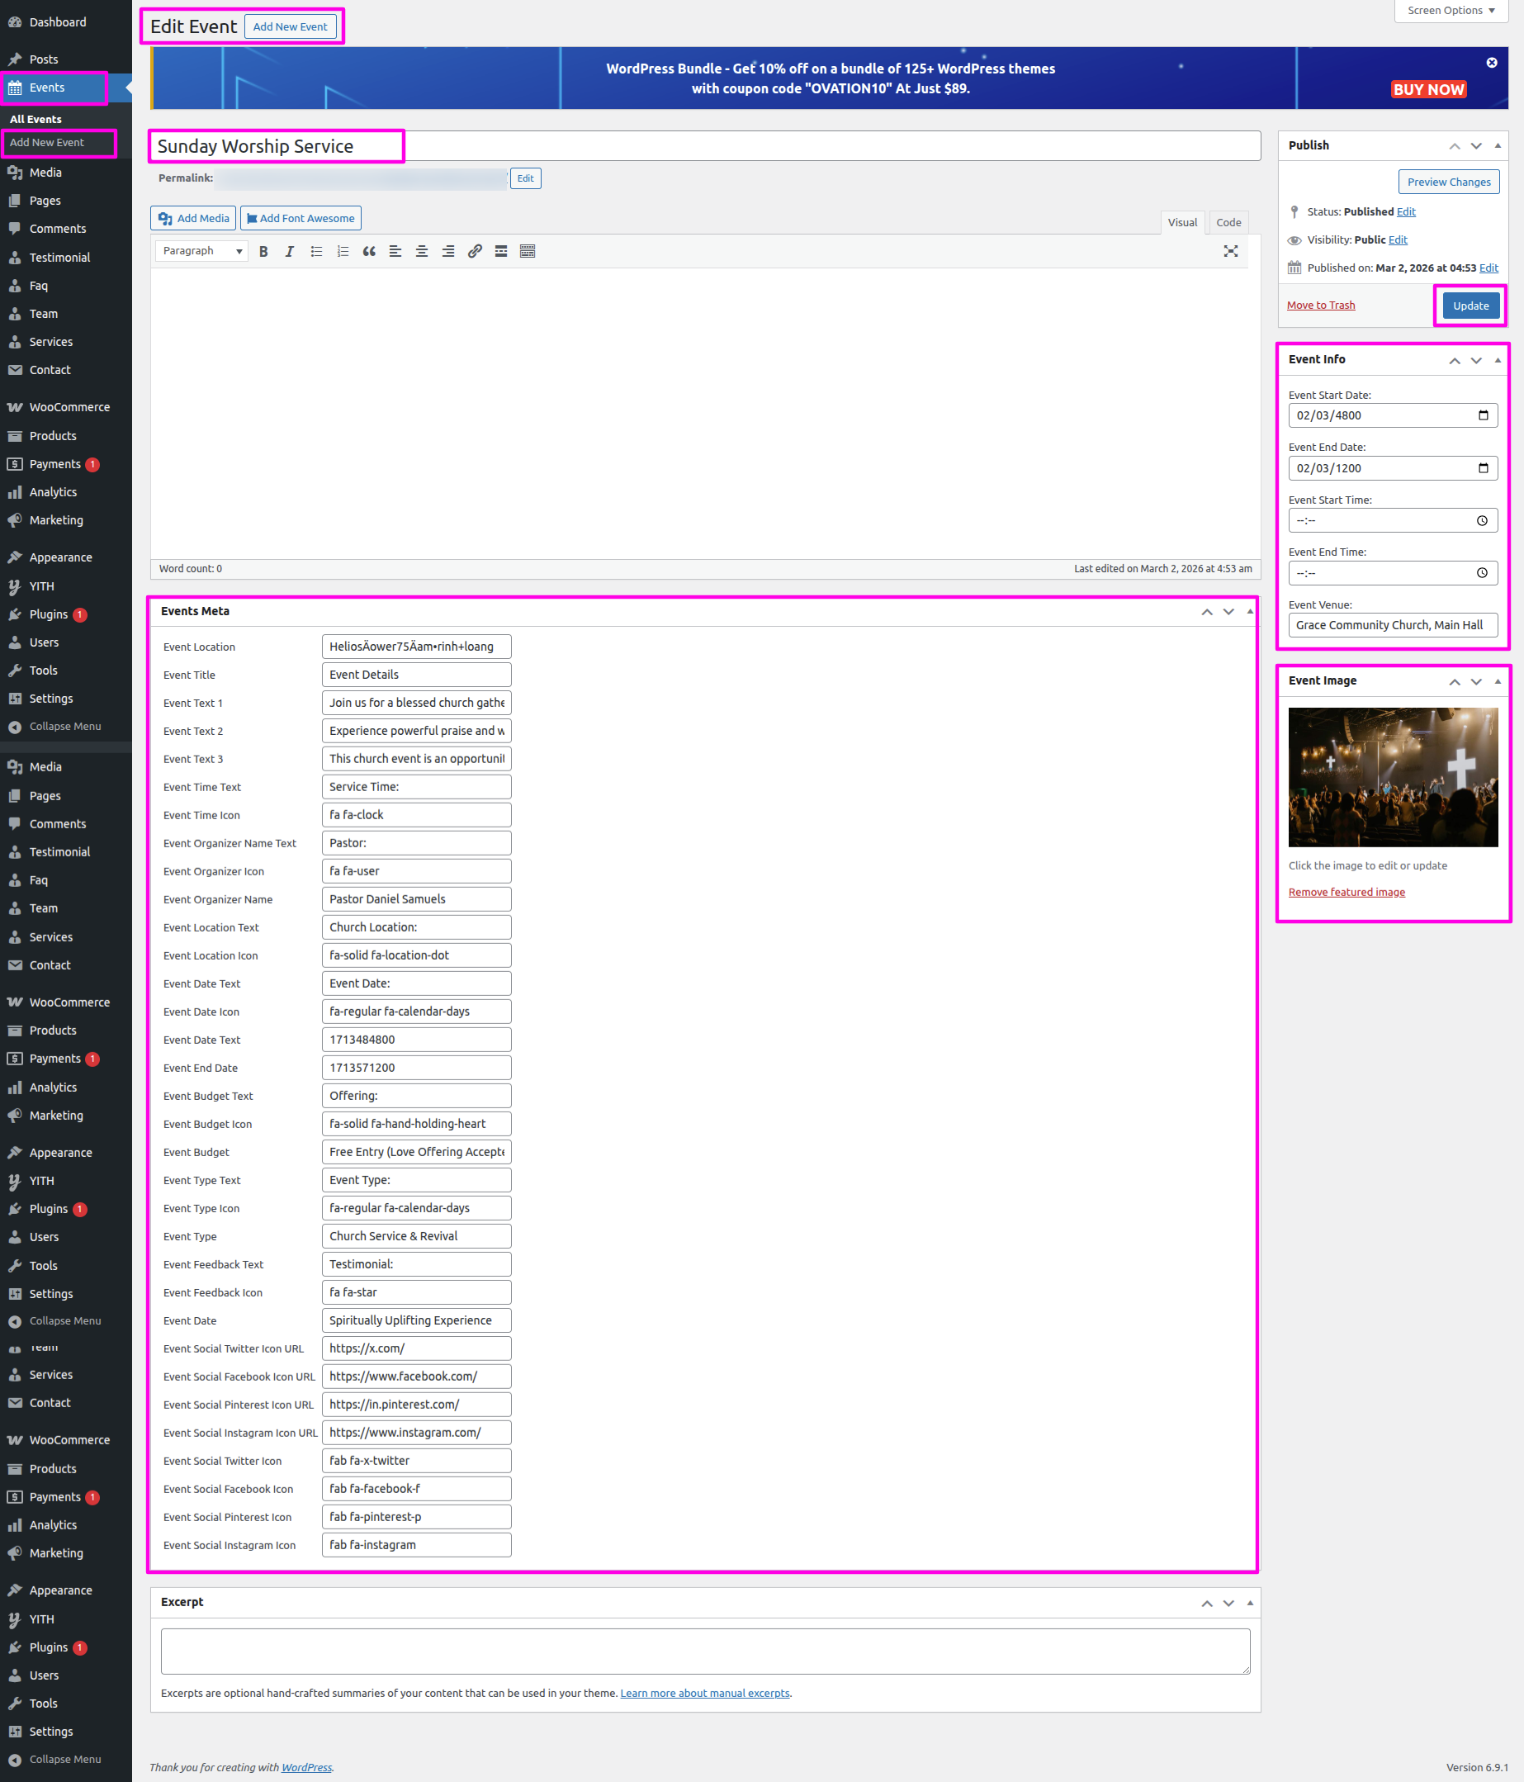
Task: Open the Event Start Date calendar picker
Action: coord(1483,415)
